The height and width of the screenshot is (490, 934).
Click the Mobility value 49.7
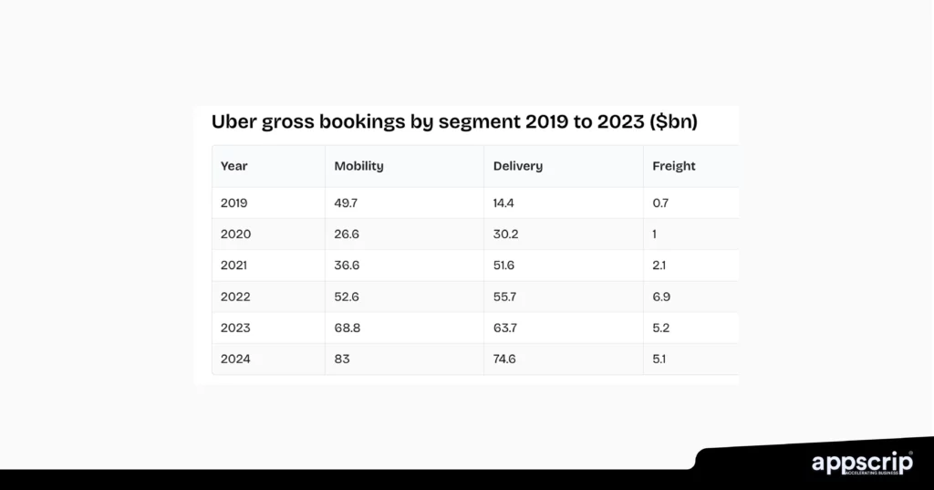point(347,203)
